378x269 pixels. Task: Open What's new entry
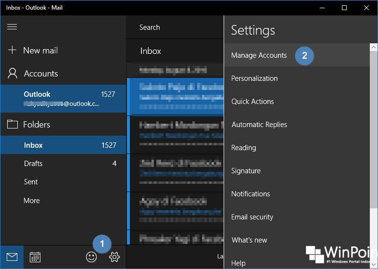(x=297, y=240)
